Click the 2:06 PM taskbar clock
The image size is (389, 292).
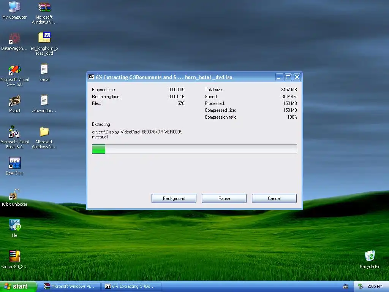(x=375, y=286)
